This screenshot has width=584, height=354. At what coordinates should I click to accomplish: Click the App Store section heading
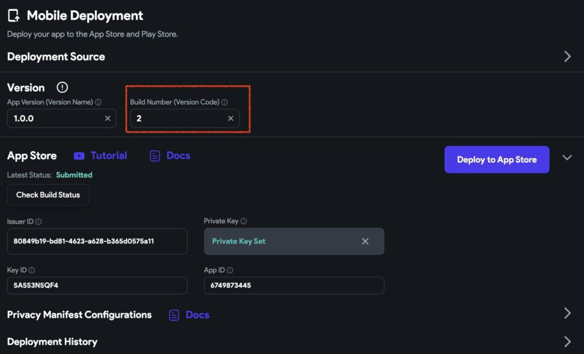[x=32, y=156]
